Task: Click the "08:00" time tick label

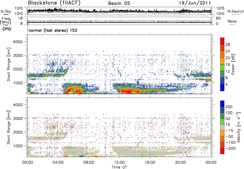Action: click(89, 163)
